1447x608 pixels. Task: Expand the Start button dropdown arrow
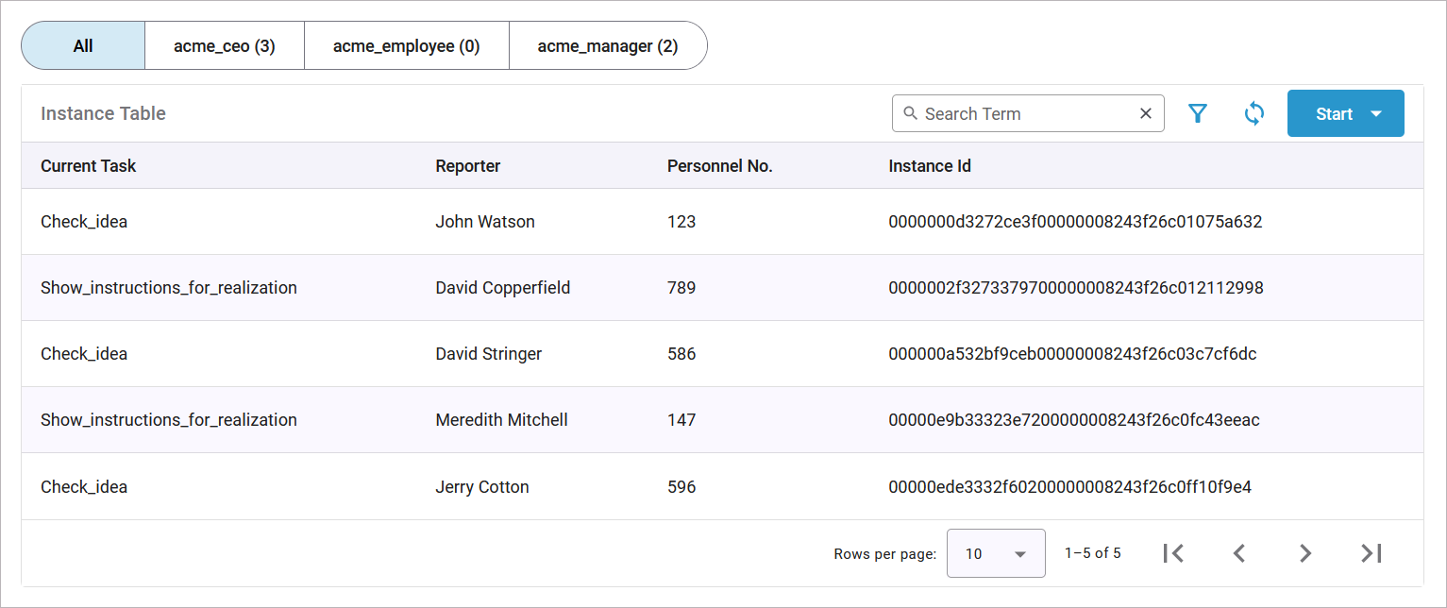pos(1376,114)
